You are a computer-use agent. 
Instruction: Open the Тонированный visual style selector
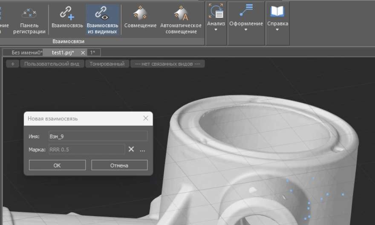(107, 64)
